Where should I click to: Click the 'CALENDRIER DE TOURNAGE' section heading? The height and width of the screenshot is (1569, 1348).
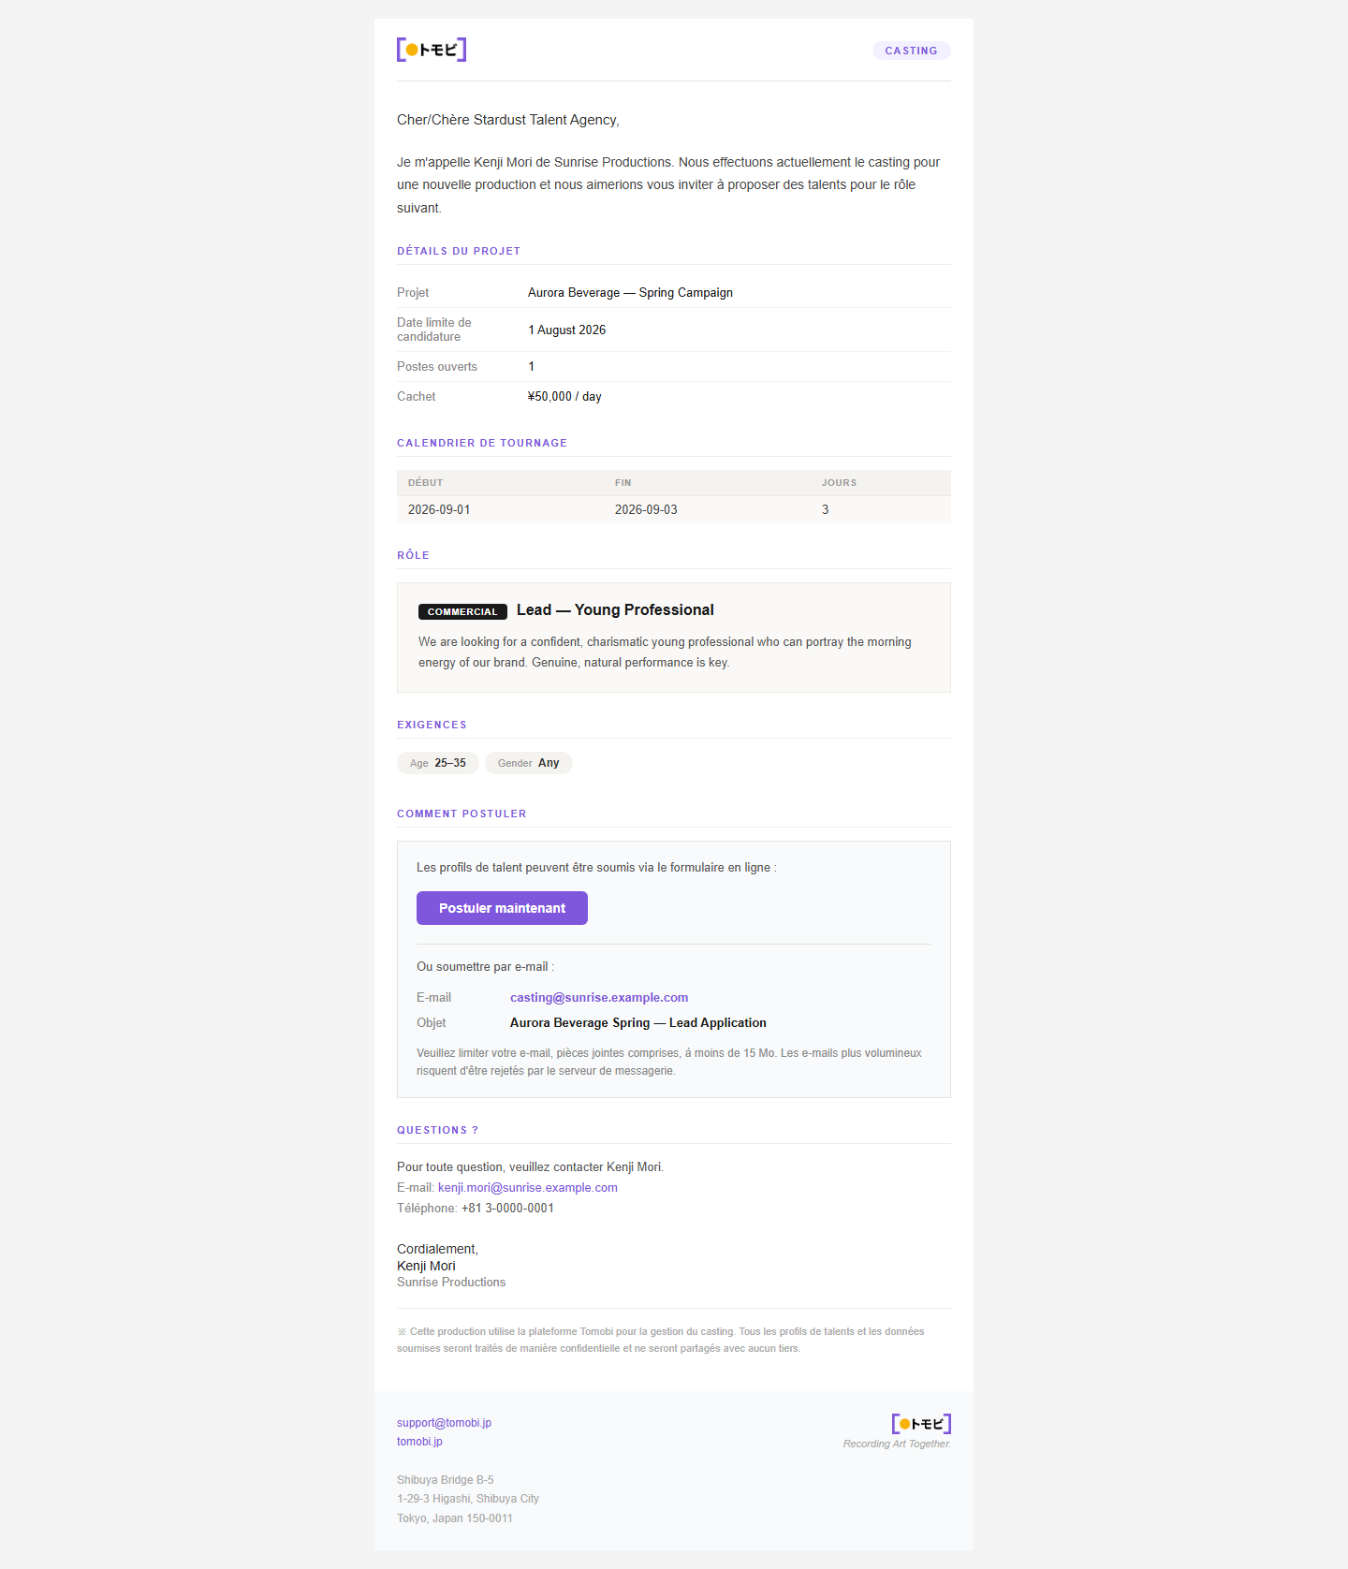pos(482,443)
